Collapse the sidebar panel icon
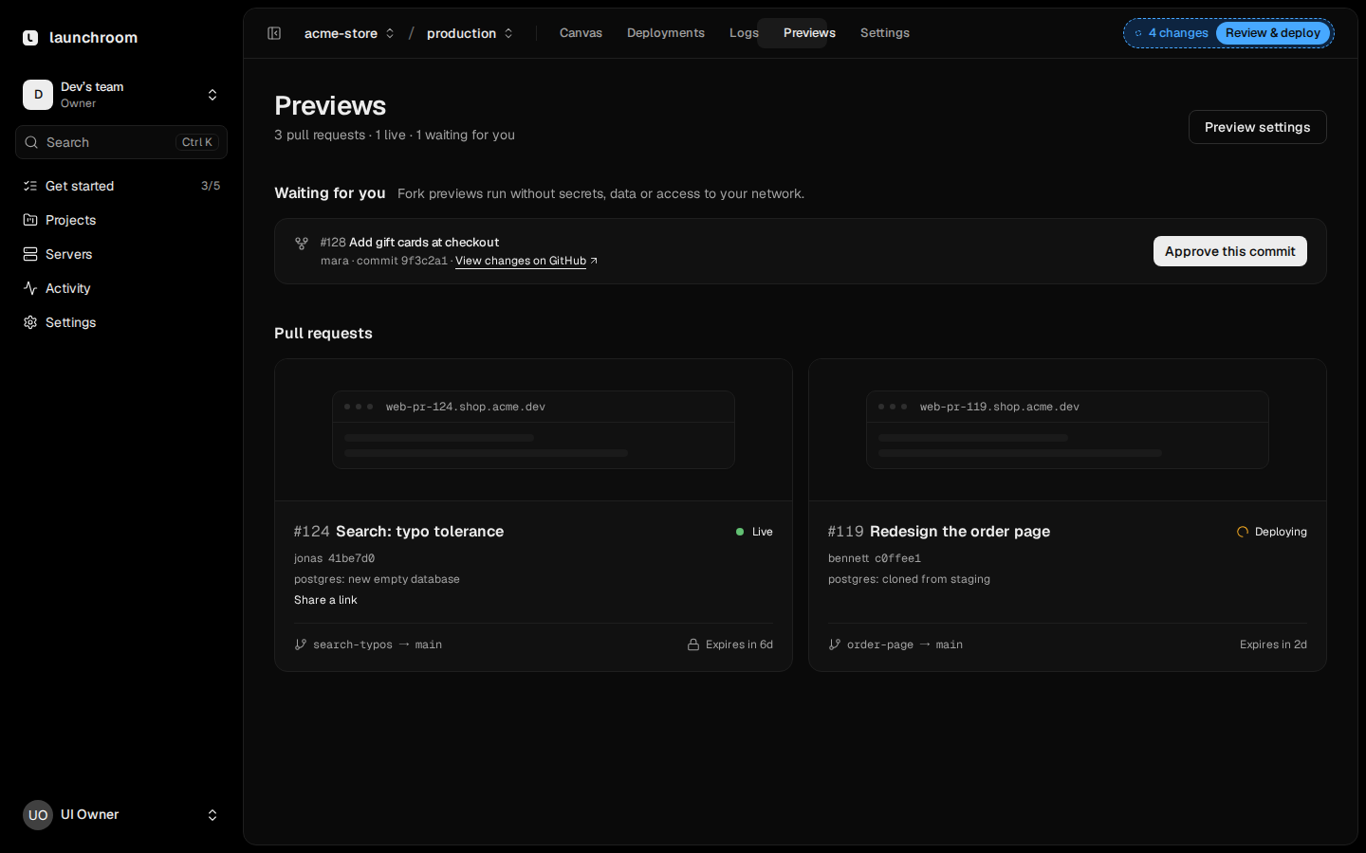The width and height of the screenshot is (1366, 853). [274, 33]
